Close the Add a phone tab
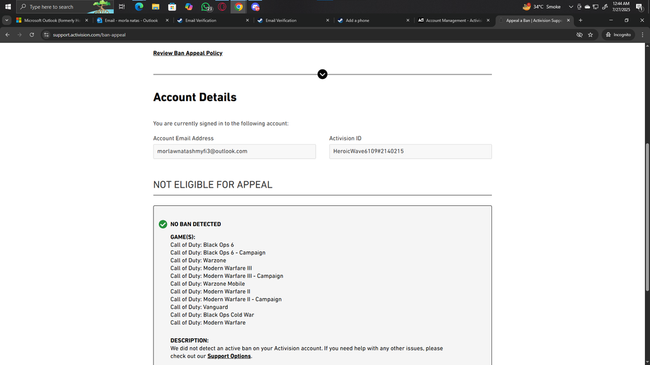650x365 pixels. pos(408,20)
